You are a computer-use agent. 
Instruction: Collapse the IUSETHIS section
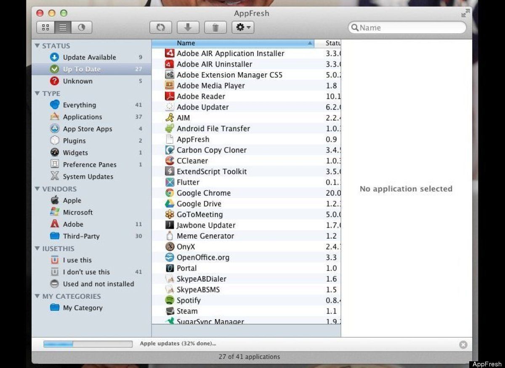click(37, 248)
